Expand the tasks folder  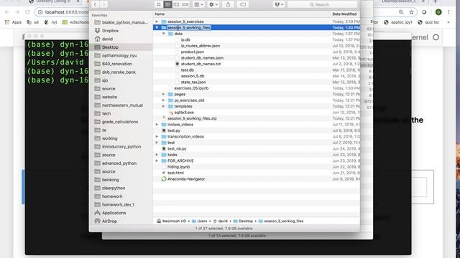[x=157, y=155]
